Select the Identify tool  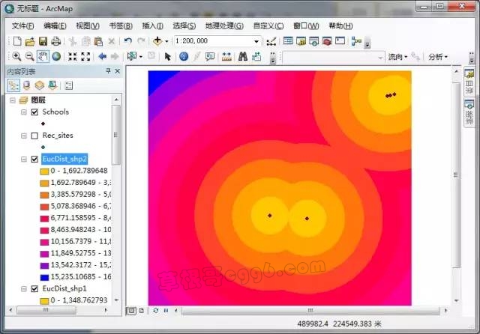pyautogui.click(x=184, y=56)
